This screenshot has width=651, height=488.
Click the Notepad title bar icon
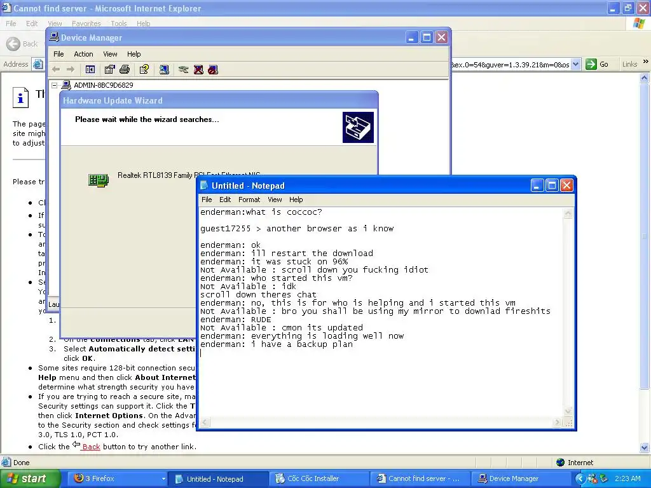204,186
